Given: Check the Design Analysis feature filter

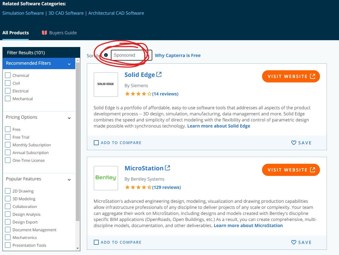Looking at the screenshot, I should 8,214.
